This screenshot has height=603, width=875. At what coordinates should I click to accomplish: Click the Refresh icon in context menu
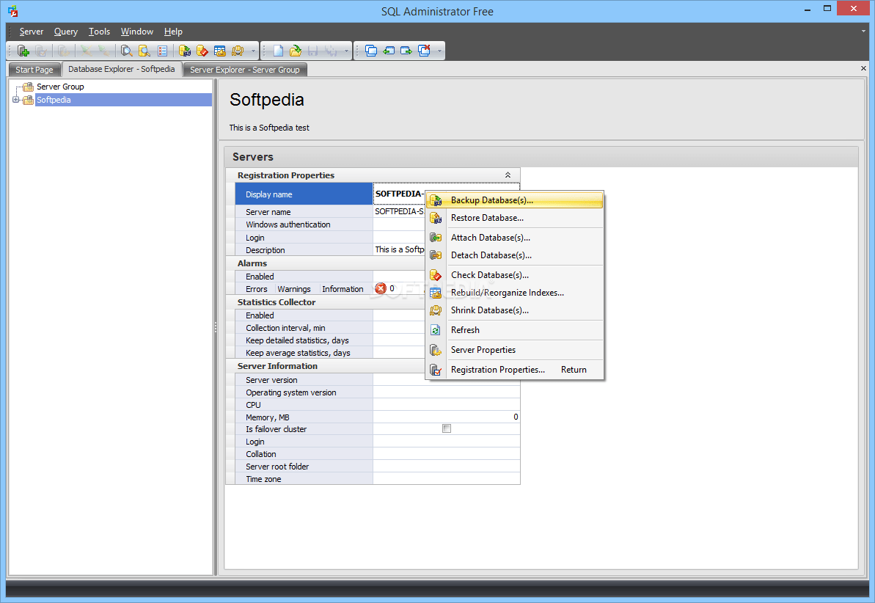point(436,330)
